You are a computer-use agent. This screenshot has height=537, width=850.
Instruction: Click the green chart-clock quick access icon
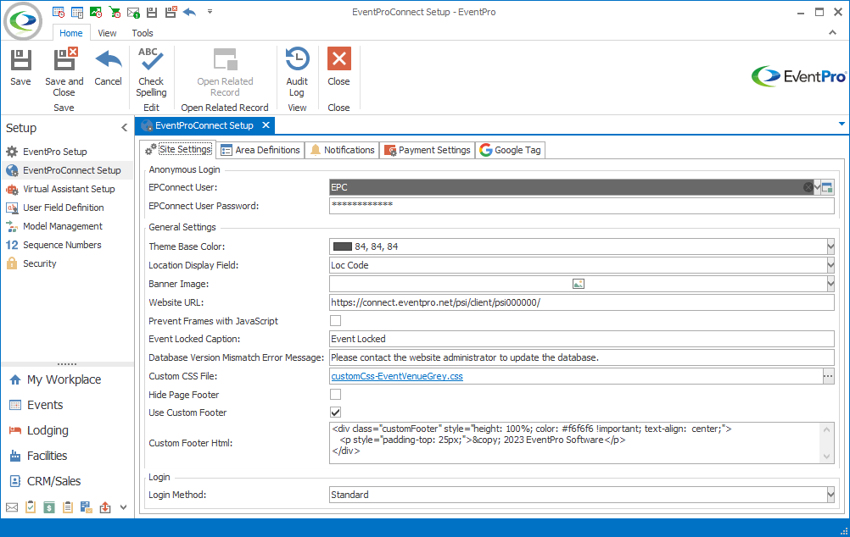(96, 12)
